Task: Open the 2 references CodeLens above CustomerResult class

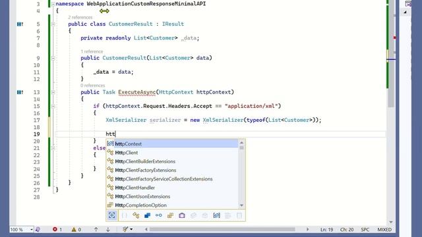Action: pyautogui.click(x=80, y=17)
